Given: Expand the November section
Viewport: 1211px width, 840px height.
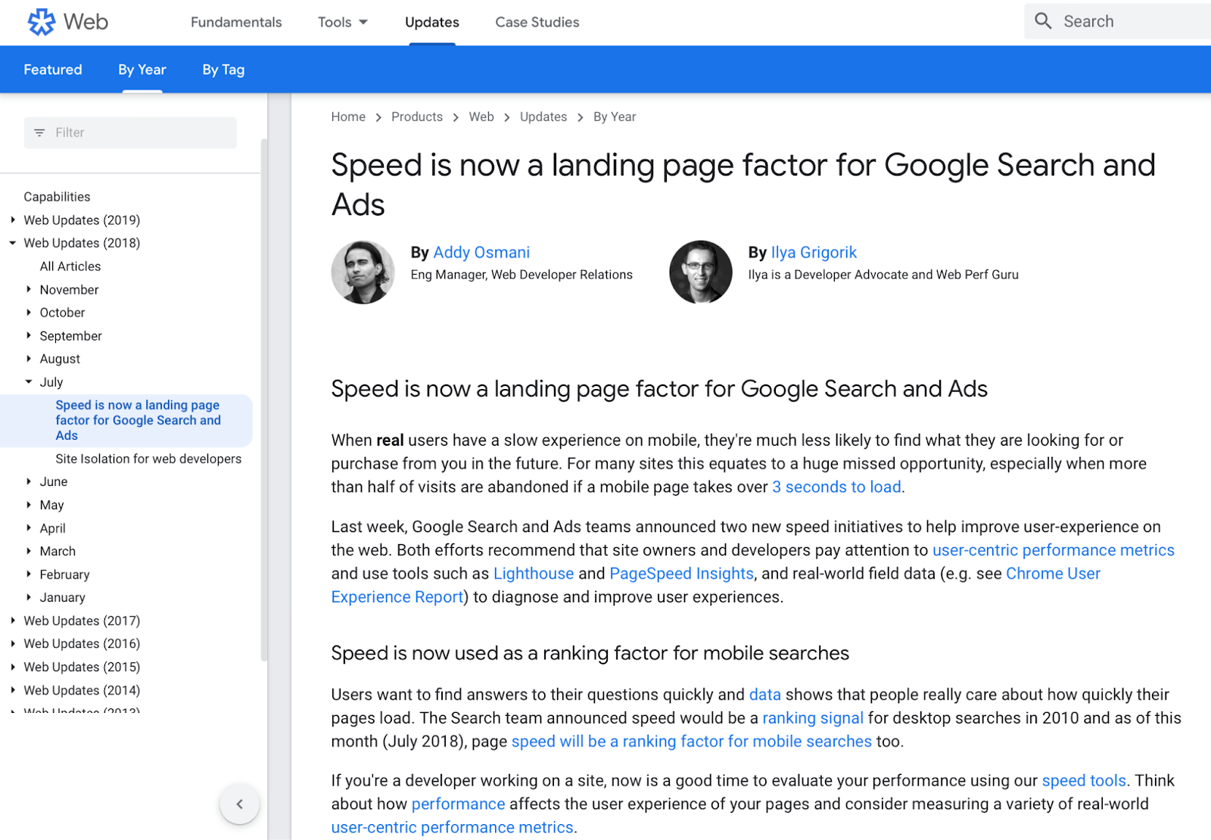Looking at the screenshot, I should [29, 289].
